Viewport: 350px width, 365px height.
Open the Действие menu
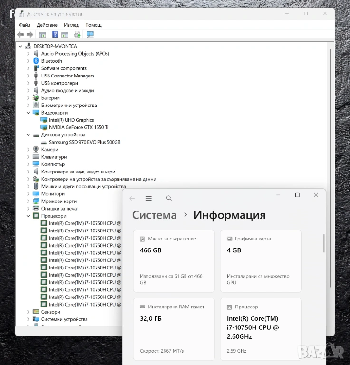point(47,25)
